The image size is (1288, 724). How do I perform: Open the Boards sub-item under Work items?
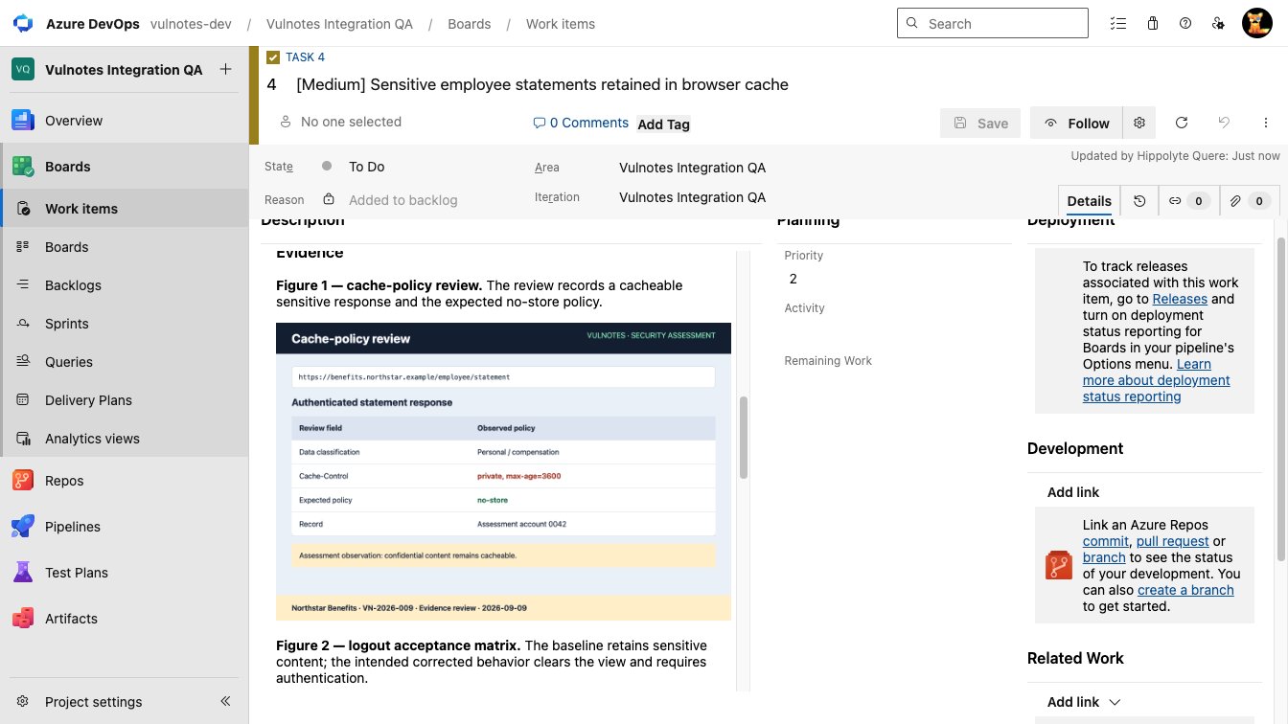pos(125,247)
